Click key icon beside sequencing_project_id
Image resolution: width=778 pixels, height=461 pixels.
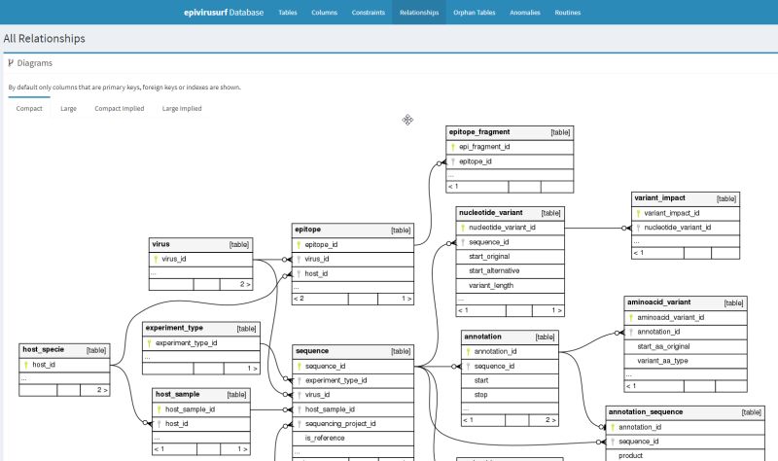click(x=300, y=424)
